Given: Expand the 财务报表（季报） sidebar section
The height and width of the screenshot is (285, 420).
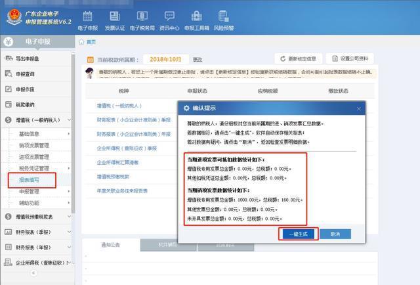Looking at the screenshot, I should click(37, 231).
